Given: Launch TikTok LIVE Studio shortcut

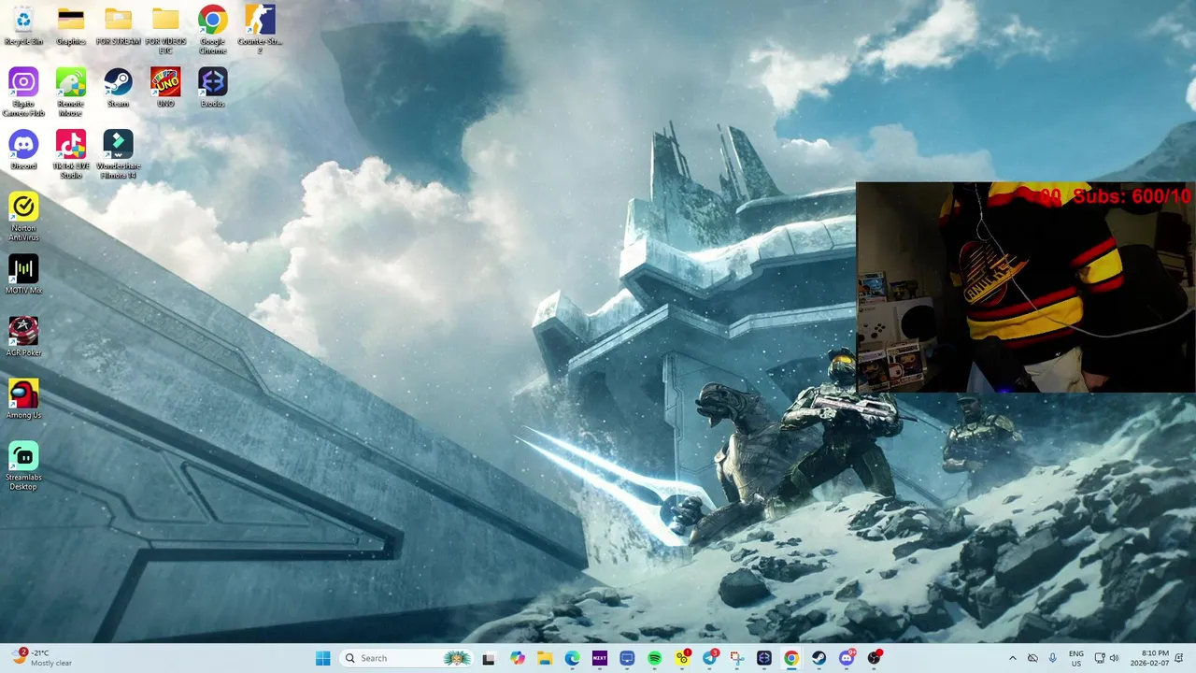Looking at the screenshot, I should point(71,154).
